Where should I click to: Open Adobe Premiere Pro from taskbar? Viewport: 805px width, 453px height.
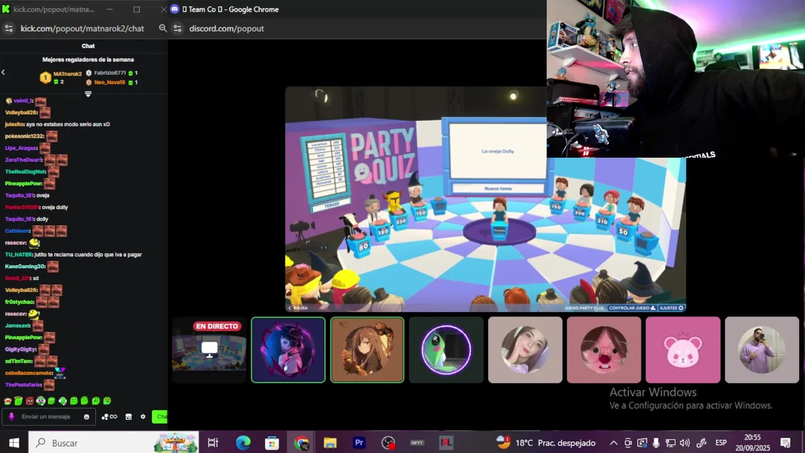click(x=359, y=443)
